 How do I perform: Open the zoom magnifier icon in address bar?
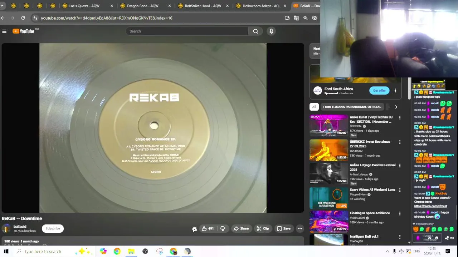click(306, 18)
